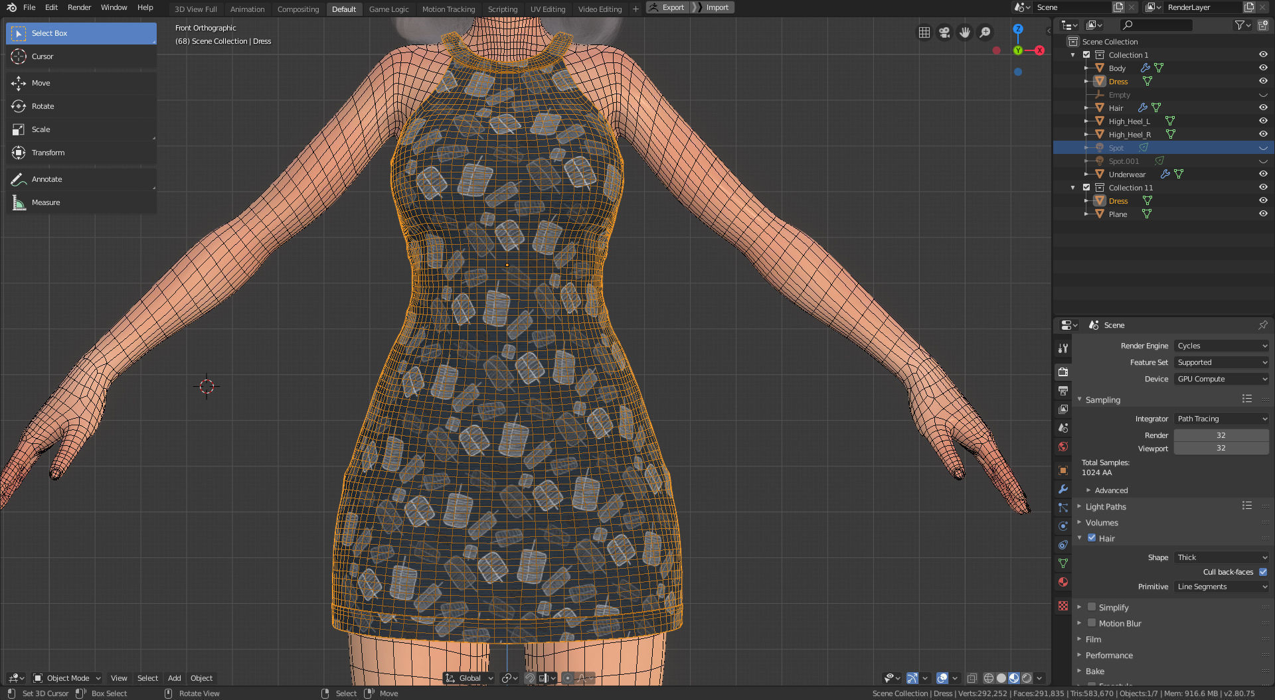Open Object Mode dropdown
This screenshot has width=1275, height=700.
click(67, 678)
